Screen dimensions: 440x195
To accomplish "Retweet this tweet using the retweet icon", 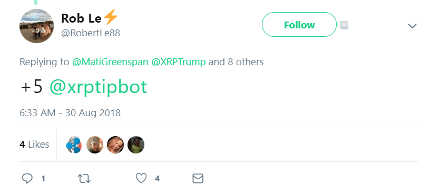I will 84,179.
